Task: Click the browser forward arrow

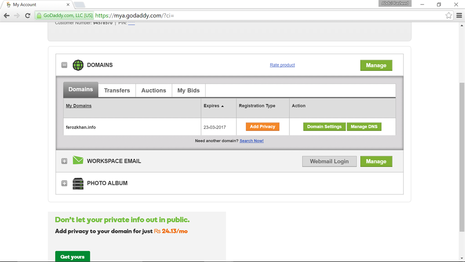Action: point(17,15)
